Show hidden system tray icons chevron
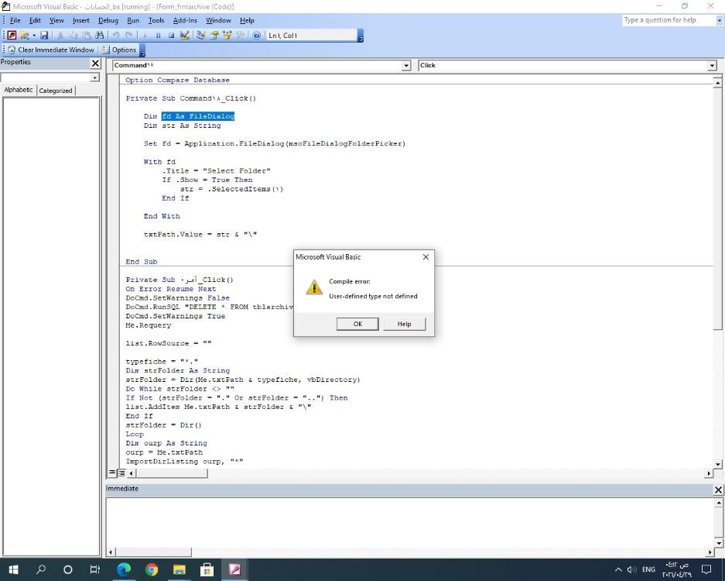Viewport: 725px width, 581px height. (x=618, y=569)
